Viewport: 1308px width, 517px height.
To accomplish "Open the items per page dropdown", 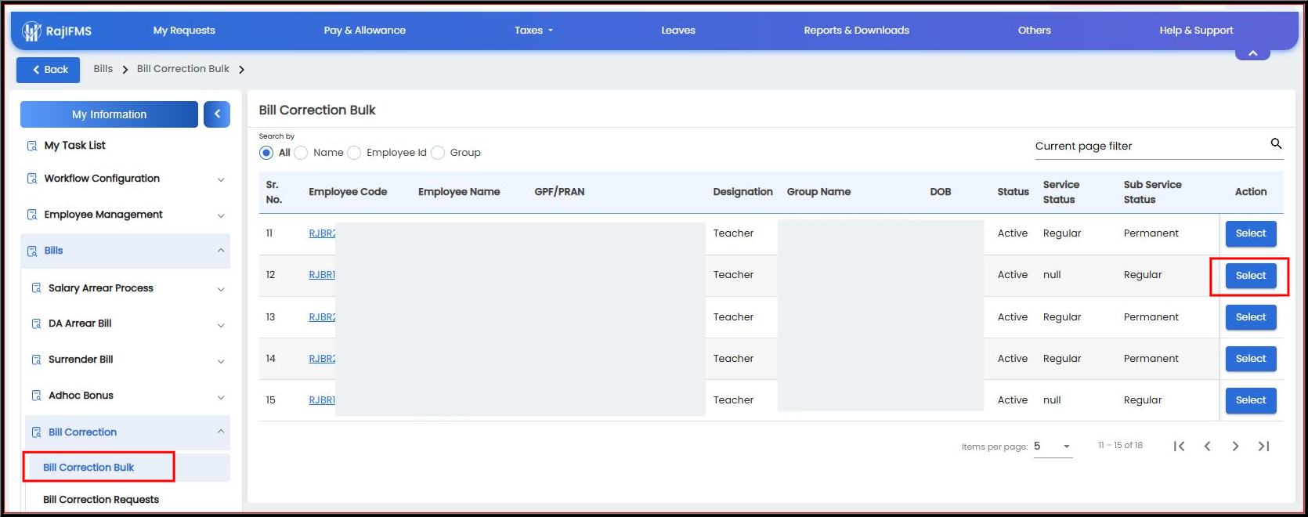I will 1052,446.
